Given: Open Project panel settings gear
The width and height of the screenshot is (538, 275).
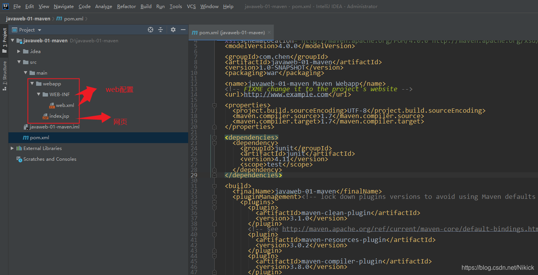Looking at the screenshot, I should point(173,30).
